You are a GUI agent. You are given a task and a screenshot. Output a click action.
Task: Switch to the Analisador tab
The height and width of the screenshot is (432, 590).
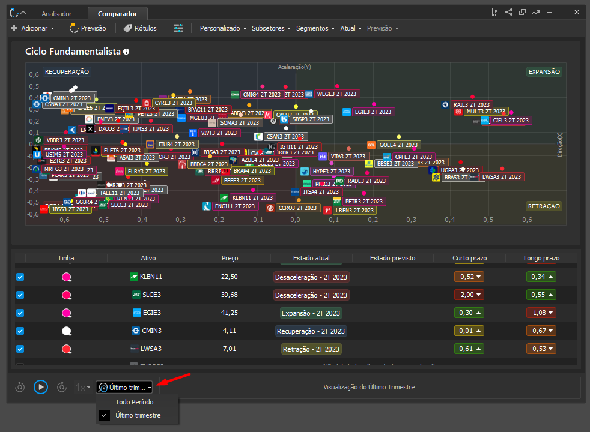(56, 14)
